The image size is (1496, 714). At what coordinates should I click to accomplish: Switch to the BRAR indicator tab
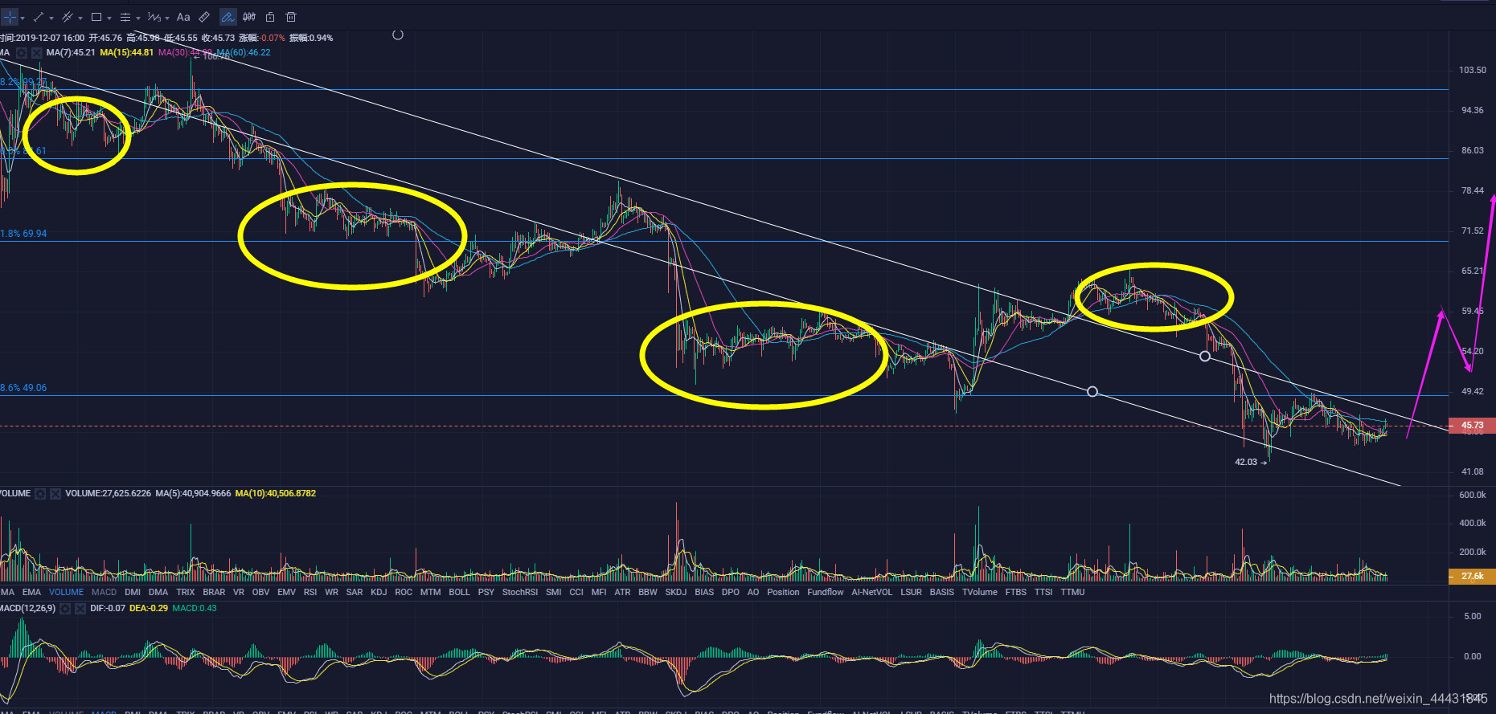pyautogui.click(x=214, y=592)
